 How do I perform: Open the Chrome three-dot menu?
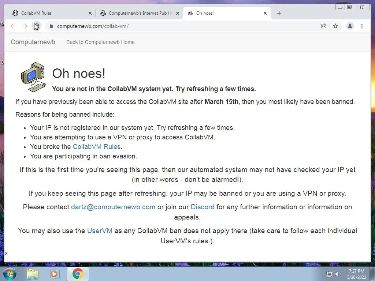[x=362, y=26]
